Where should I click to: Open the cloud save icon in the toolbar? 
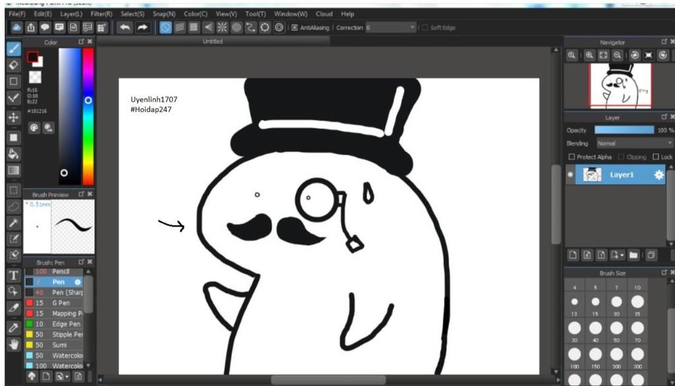click(16, 28)
